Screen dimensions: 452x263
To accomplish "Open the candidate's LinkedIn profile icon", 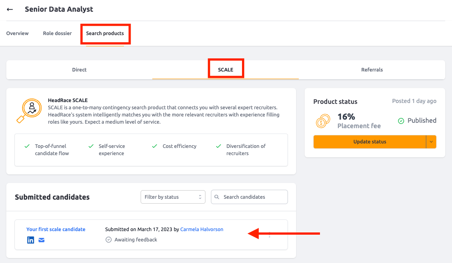I will [x=31, y=240].
